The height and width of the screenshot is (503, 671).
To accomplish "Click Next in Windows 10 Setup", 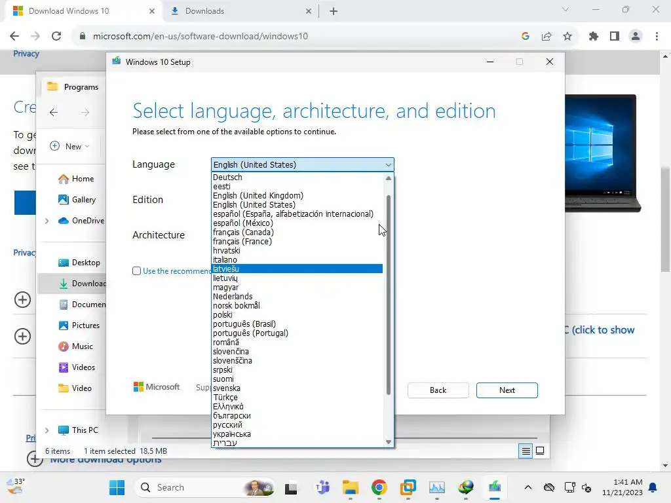I will pyautogui.click(x=507, y=390).
